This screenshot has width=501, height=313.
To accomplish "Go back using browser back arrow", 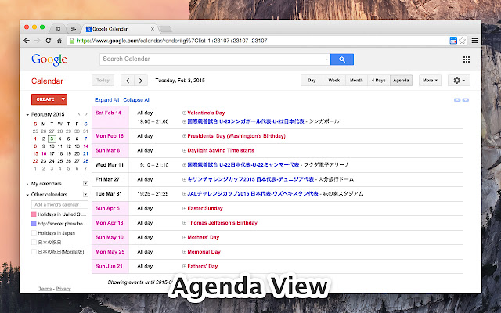I will pyautogui.click(x=27, y=41).
